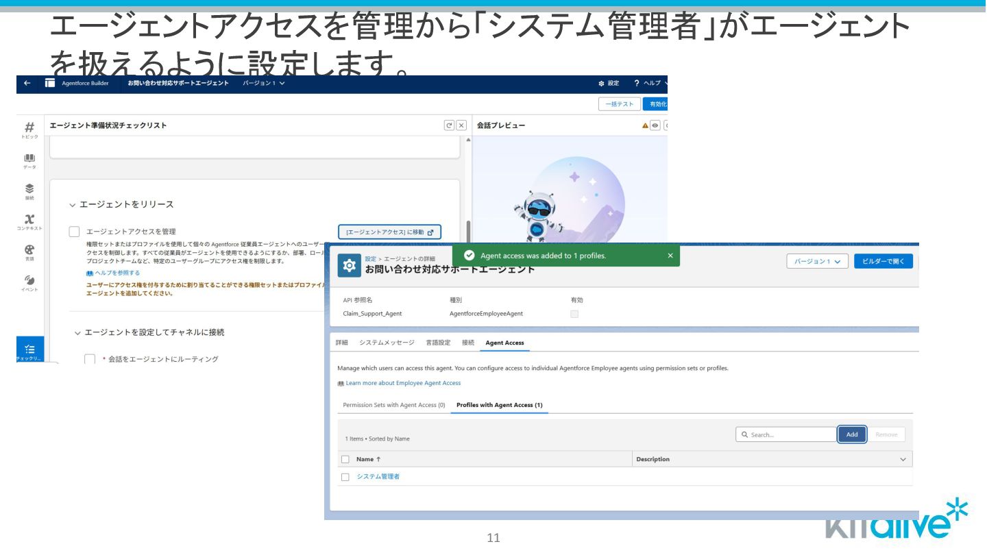Viewport: 987px width, 555px height.
Task: Select the Checklist sidebar icon
Action: [x=29, y=350]
